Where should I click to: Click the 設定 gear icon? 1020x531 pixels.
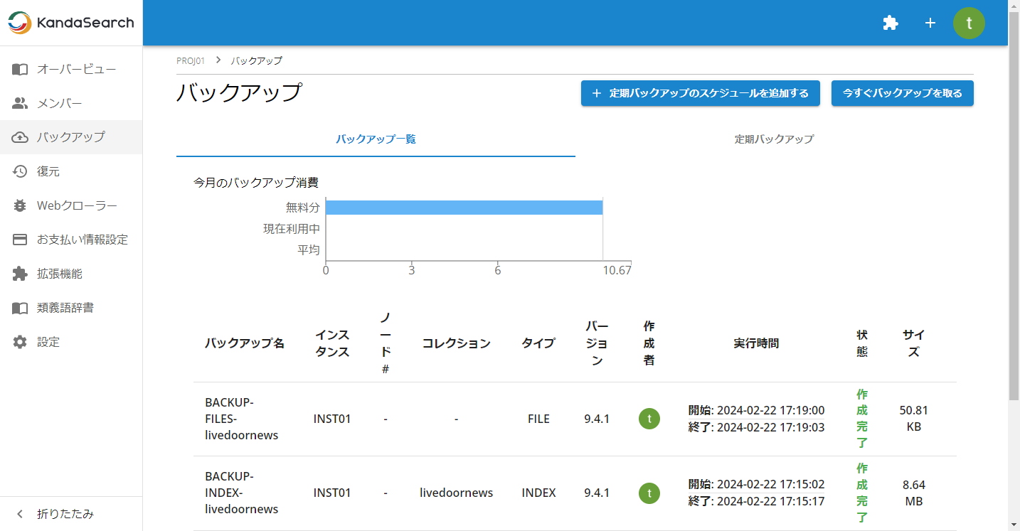(20, 342)
